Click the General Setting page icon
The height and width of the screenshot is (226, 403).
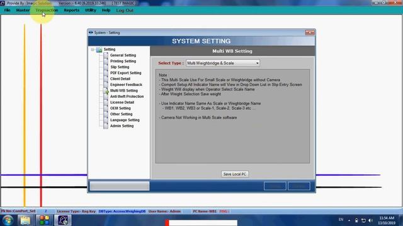click(x=106, y=55)
